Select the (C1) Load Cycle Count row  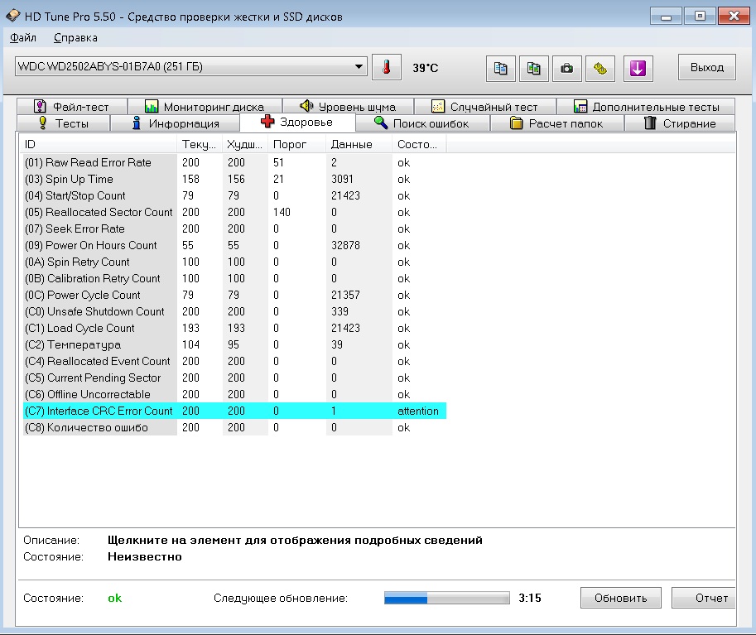tap(234, 328)
